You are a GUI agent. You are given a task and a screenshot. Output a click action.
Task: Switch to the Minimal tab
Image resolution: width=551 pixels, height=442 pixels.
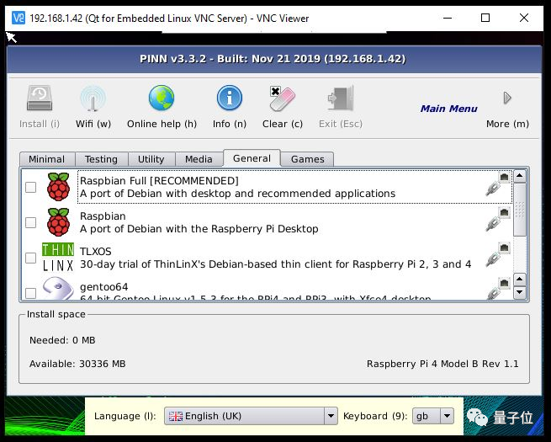[x=47, y=159]
